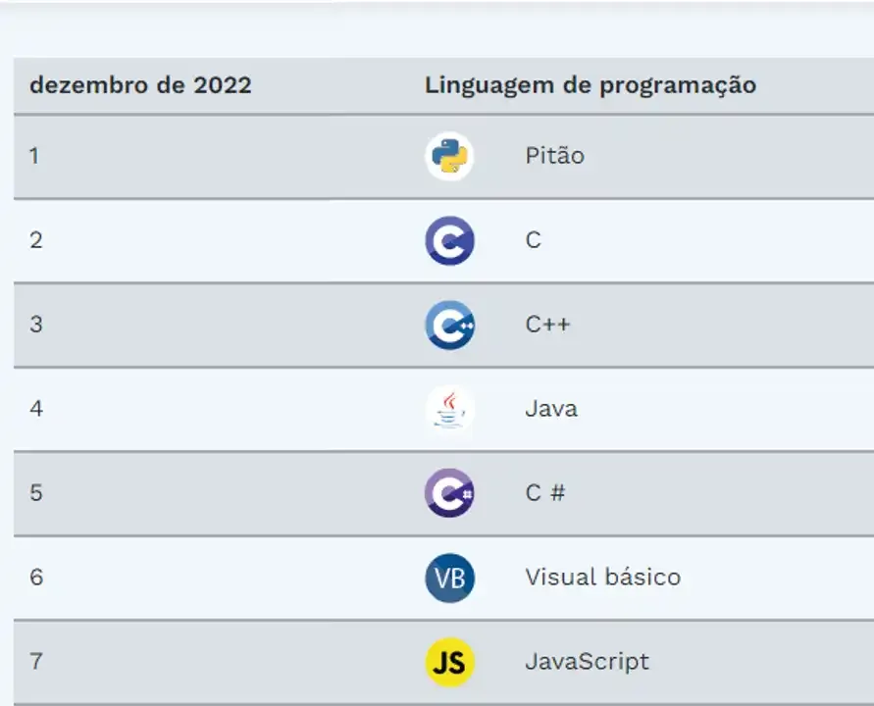Click the VB Visual Basic icon
Viewport: 874px width, 706px height.
[x=449, y=578]
